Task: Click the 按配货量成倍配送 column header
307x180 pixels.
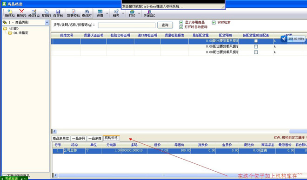Action: pyautogui.click(x=256, y=35)
